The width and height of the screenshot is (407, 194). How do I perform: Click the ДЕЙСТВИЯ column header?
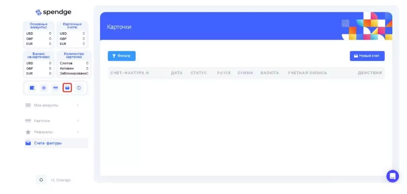(370, 73)
